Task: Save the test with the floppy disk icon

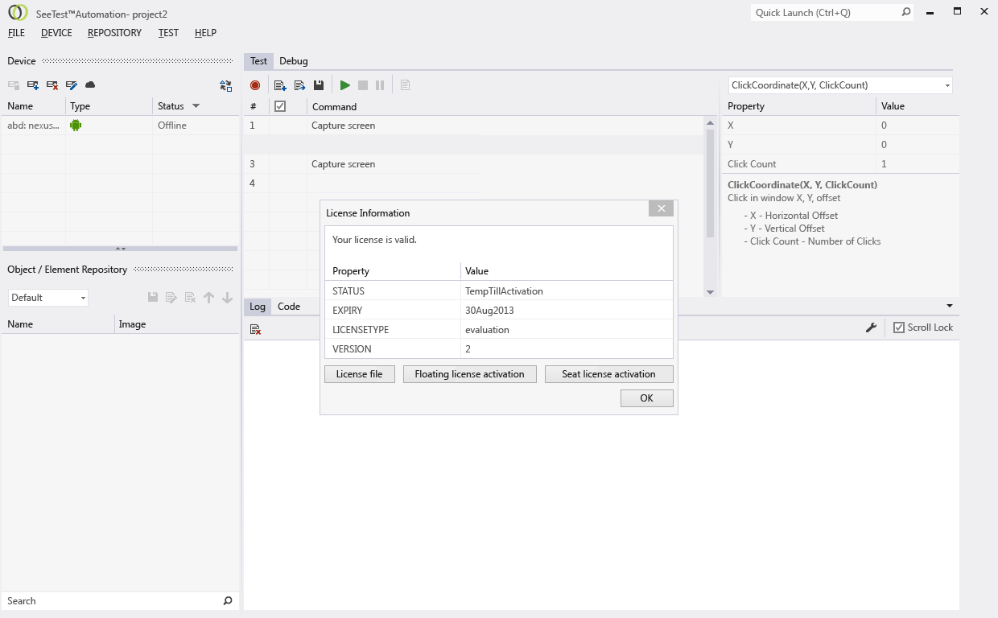Action: pos(319,85)
